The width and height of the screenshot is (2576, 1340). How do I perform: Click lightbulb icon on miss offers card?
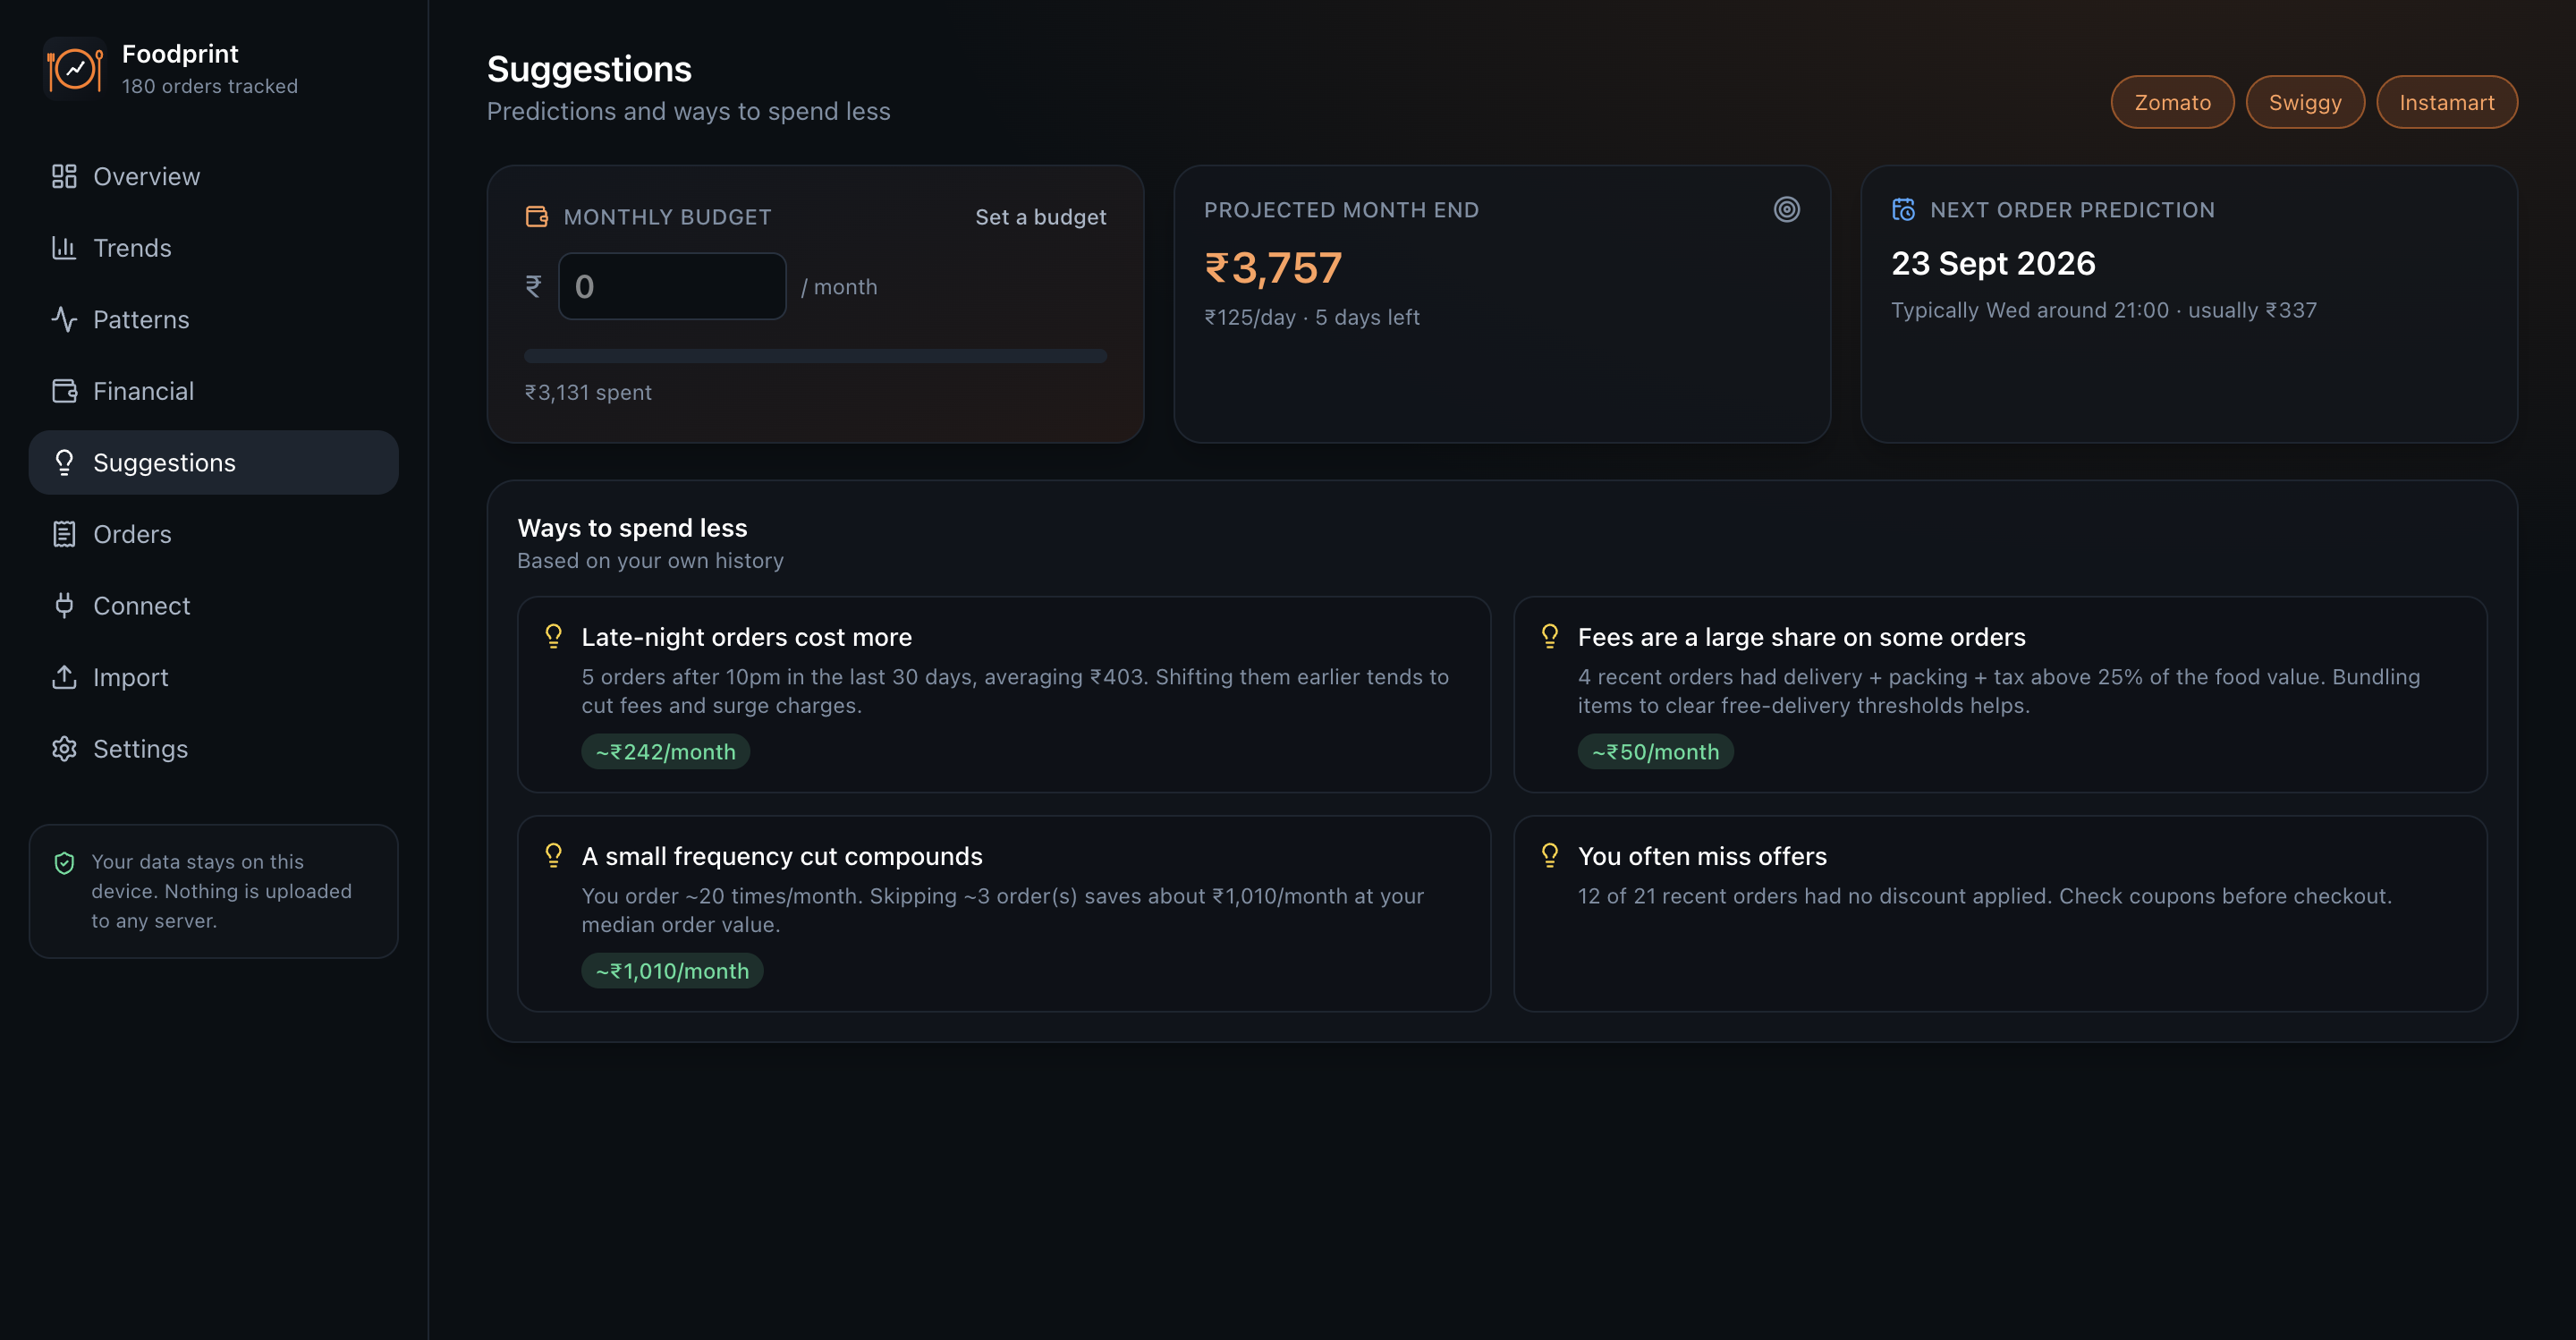1550,856
